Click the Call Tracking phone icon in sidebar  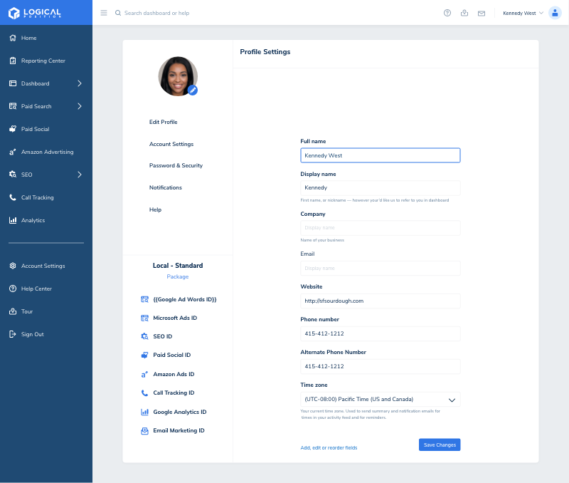[x=13, y=197]
